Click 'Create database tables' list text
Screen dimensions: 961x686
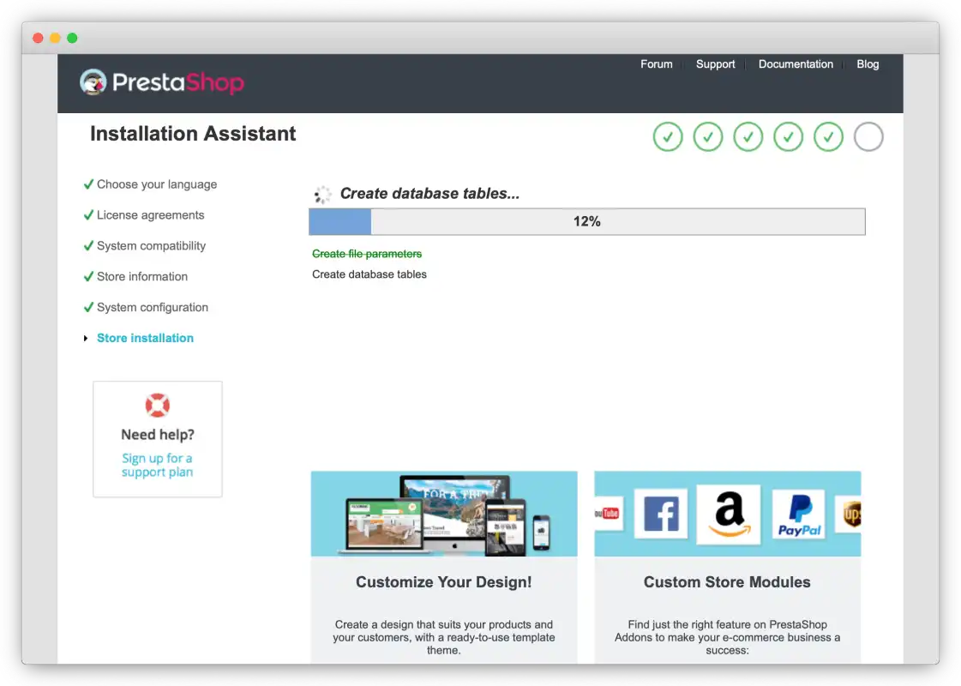click(369, 274)
